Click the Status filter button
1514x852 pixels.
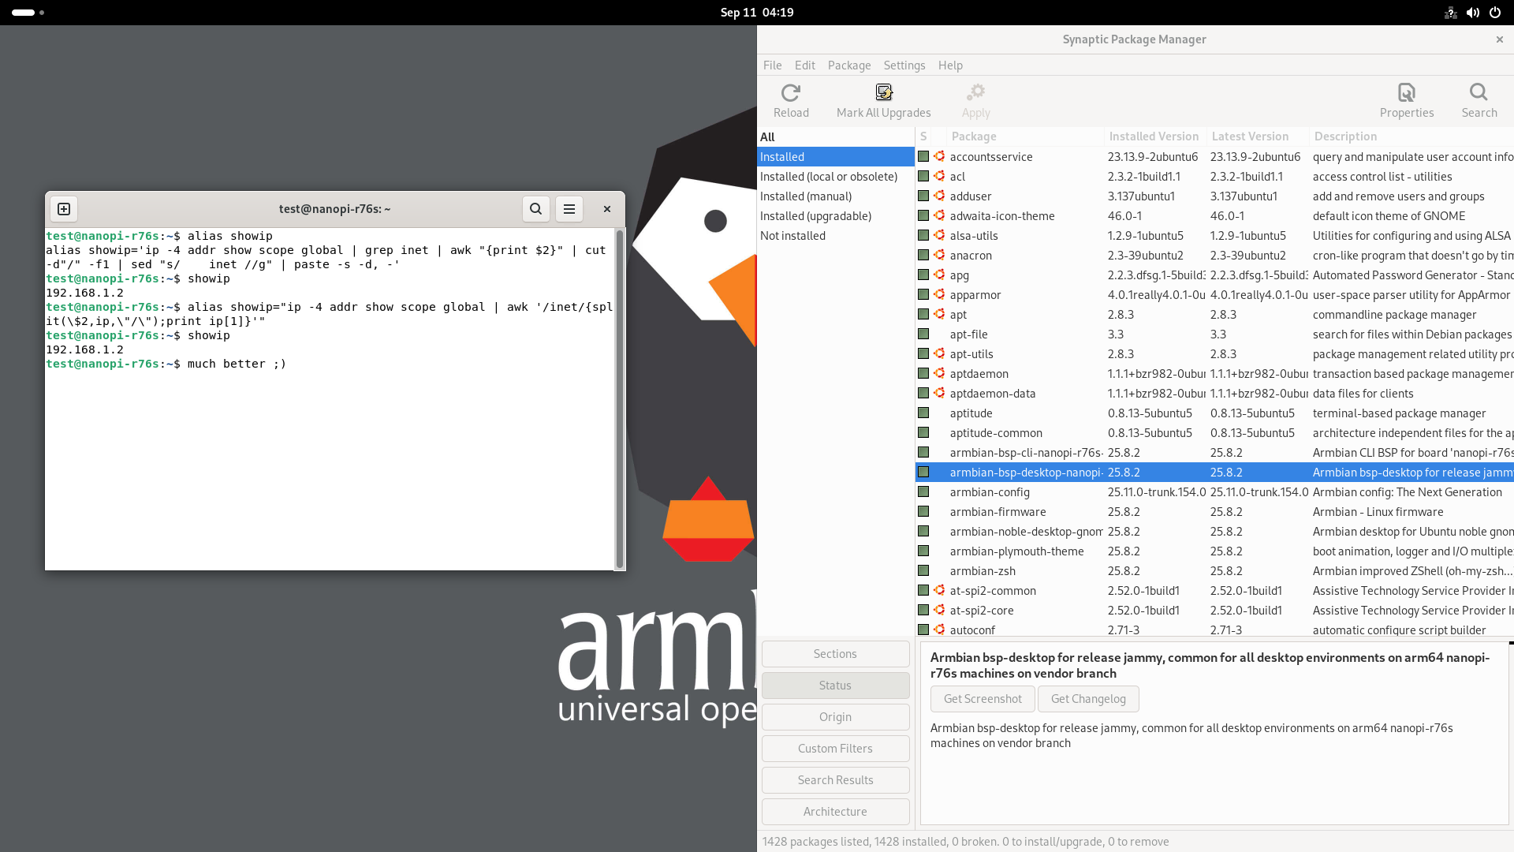pyautogui.click(x=835, y=686)
